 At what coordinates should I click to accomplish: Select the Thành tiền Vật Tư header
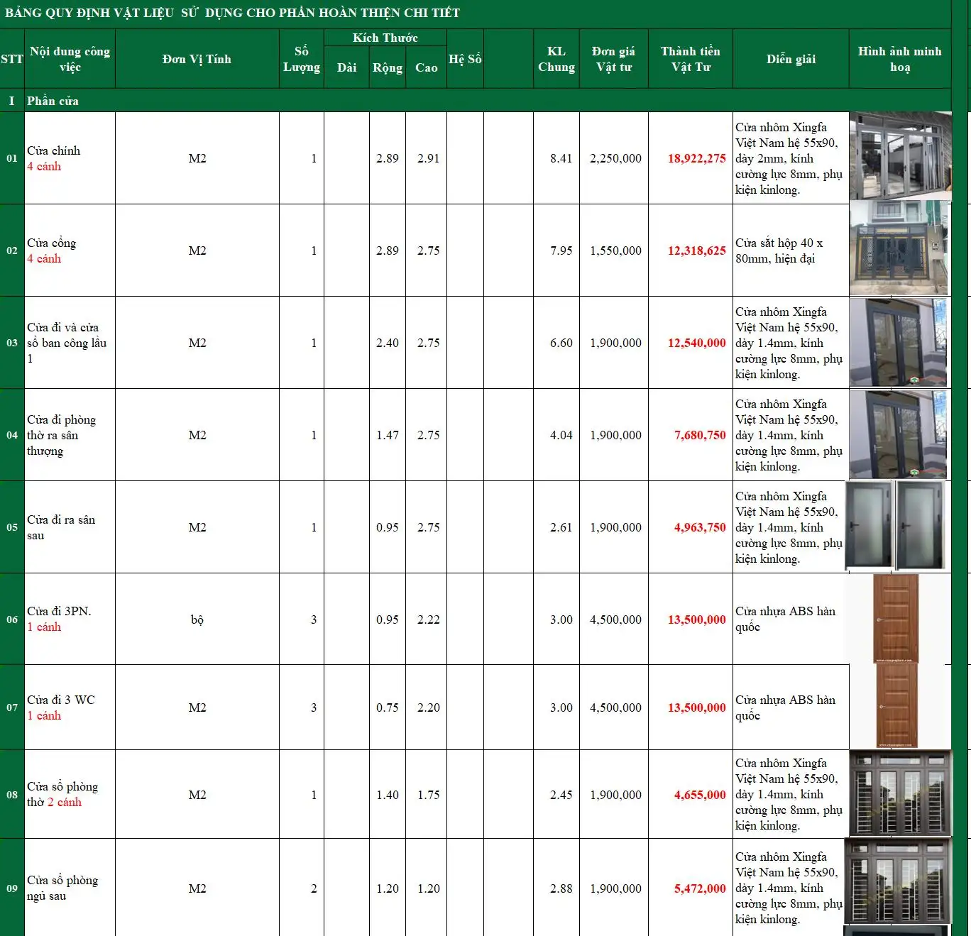point(689,59)
